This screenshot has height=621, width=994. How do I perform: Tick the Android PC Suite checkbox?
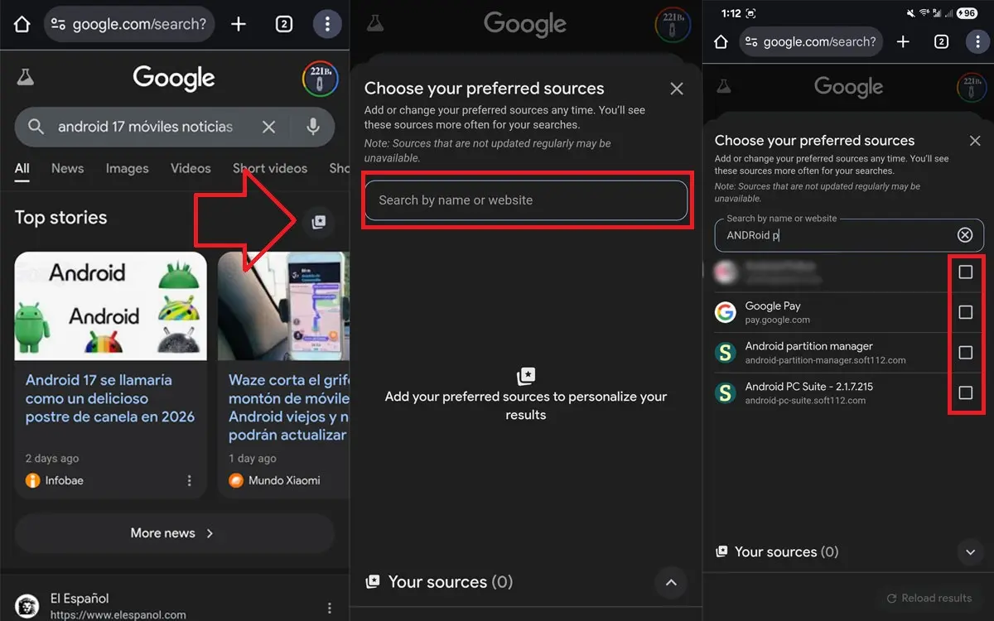965,392
